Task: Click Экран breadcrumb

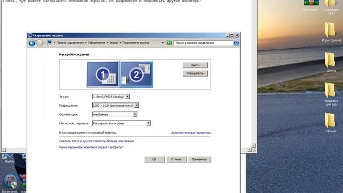Action: point(114,43)
